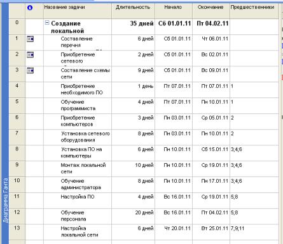Click the constraint icon in row 2
The height and width of the screenshot is (244, 283).
point(30,55)
